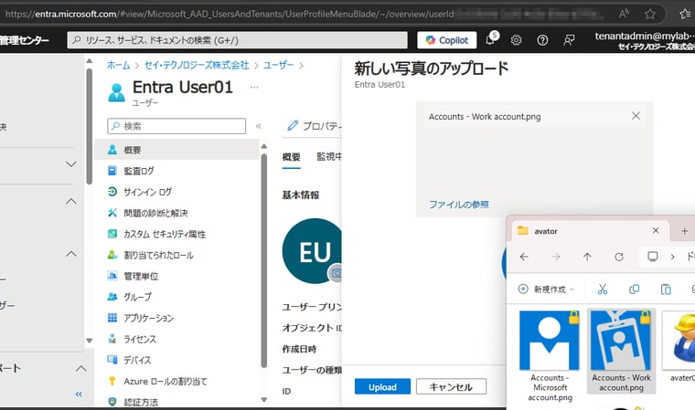Click the read aloud icon in address bar
Viewport: 695px width, 410px height.
tap(624, 15)
